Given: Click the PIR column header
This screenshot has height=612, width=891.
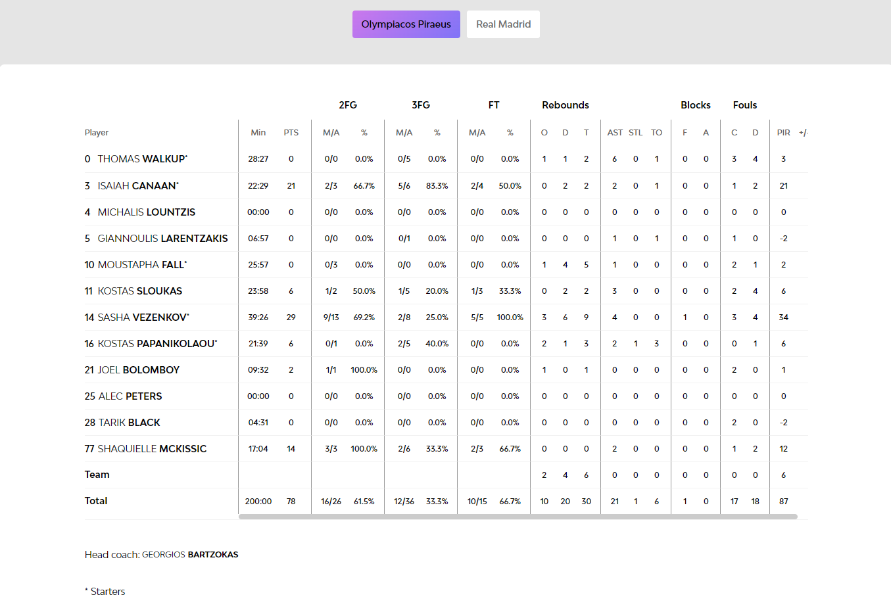Looking at the screenshot, I should coord(783,133).
